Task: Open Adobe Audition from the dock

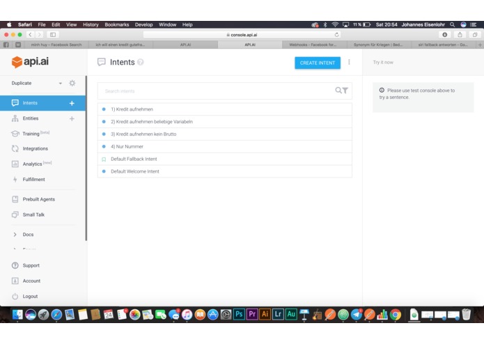Action: [x=291, y=314]
